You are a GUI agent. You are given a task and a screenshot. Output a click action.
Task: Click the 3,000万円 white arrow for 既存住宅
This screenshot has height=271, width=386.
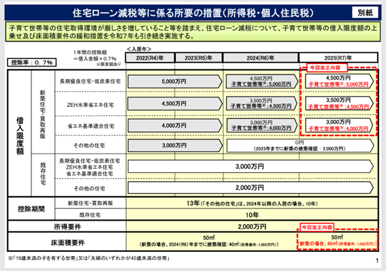pyautogui.click(x=251, y=167)
